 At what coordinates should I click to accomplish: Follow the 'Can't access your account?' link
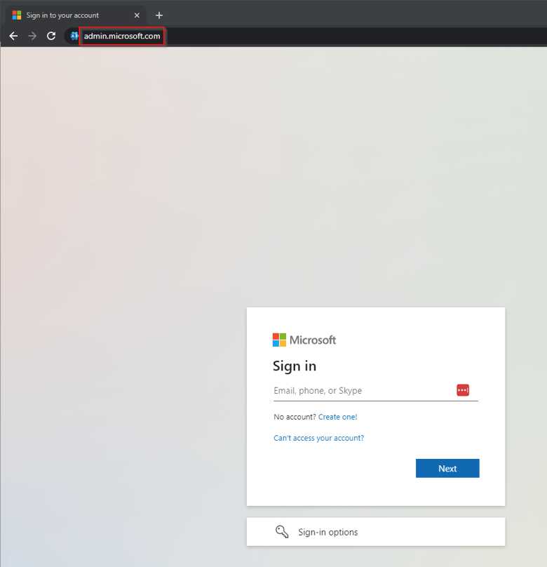[x=318, y=438]
